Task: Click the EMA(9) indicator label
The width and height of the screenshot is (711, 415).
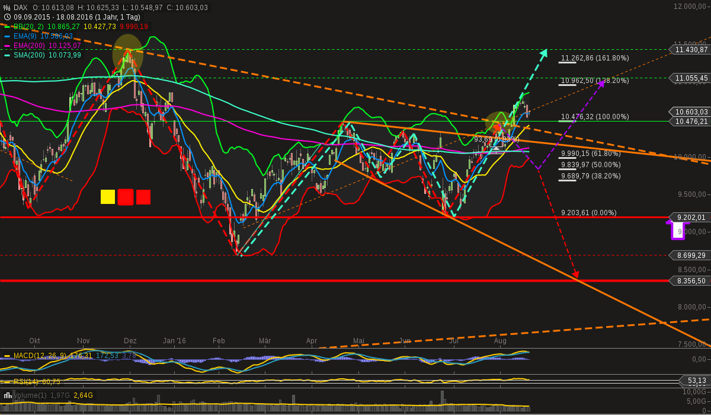Action: [25, 36]
